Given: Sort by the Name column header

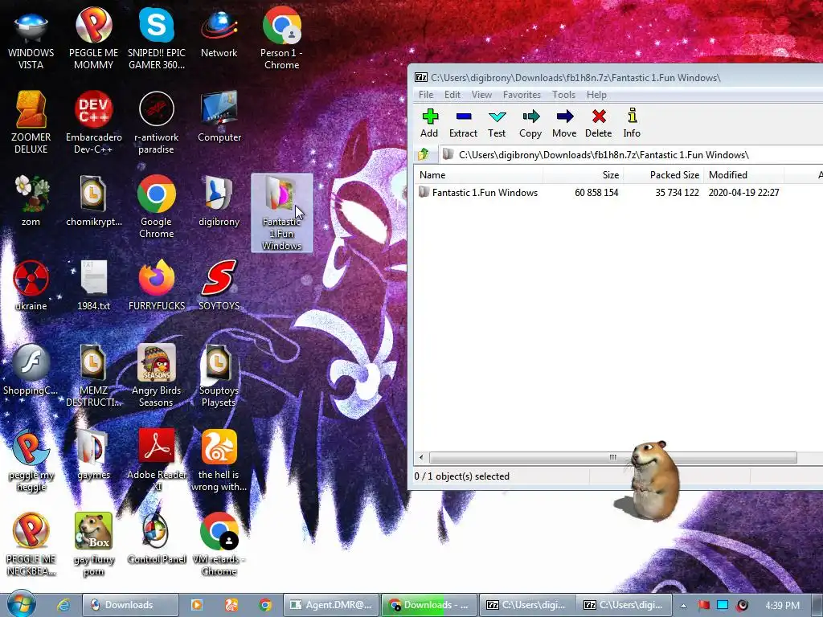Looking at the screenshot, I should tap(478, 174).
